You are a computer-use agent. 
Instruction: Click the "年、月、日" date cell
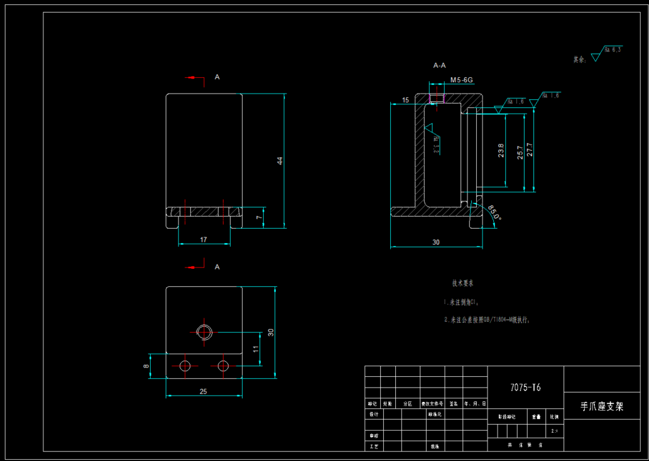click(x=475, y=403)
